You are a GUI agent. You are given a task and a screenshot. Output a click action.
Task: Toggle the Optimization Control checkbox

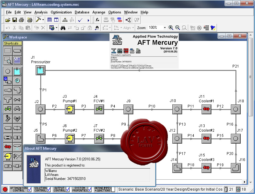click(30, 189)
